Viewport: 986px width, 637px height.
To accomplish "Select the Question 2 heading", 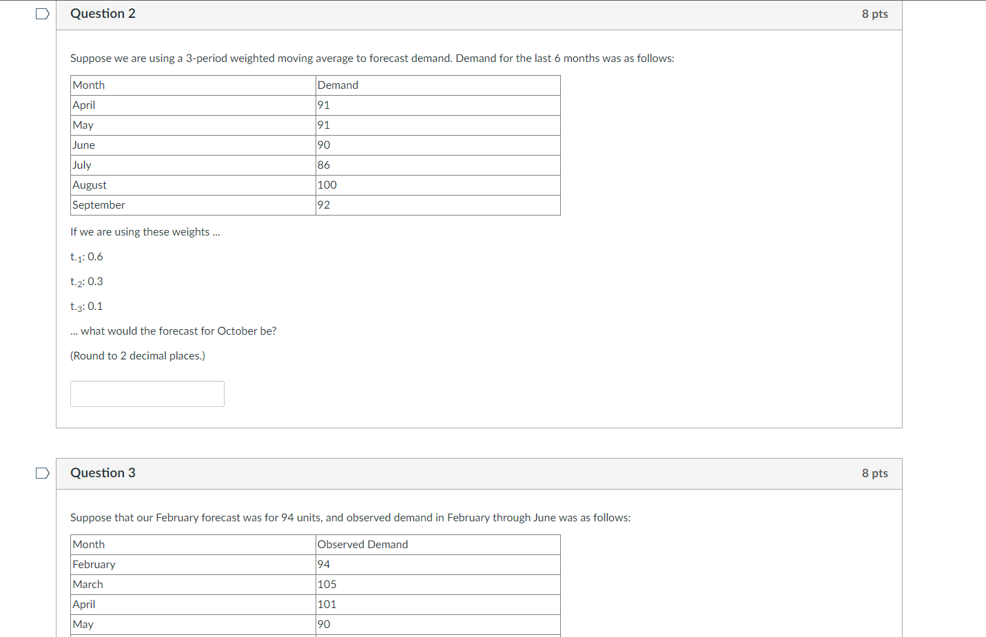I will point(103,14).
